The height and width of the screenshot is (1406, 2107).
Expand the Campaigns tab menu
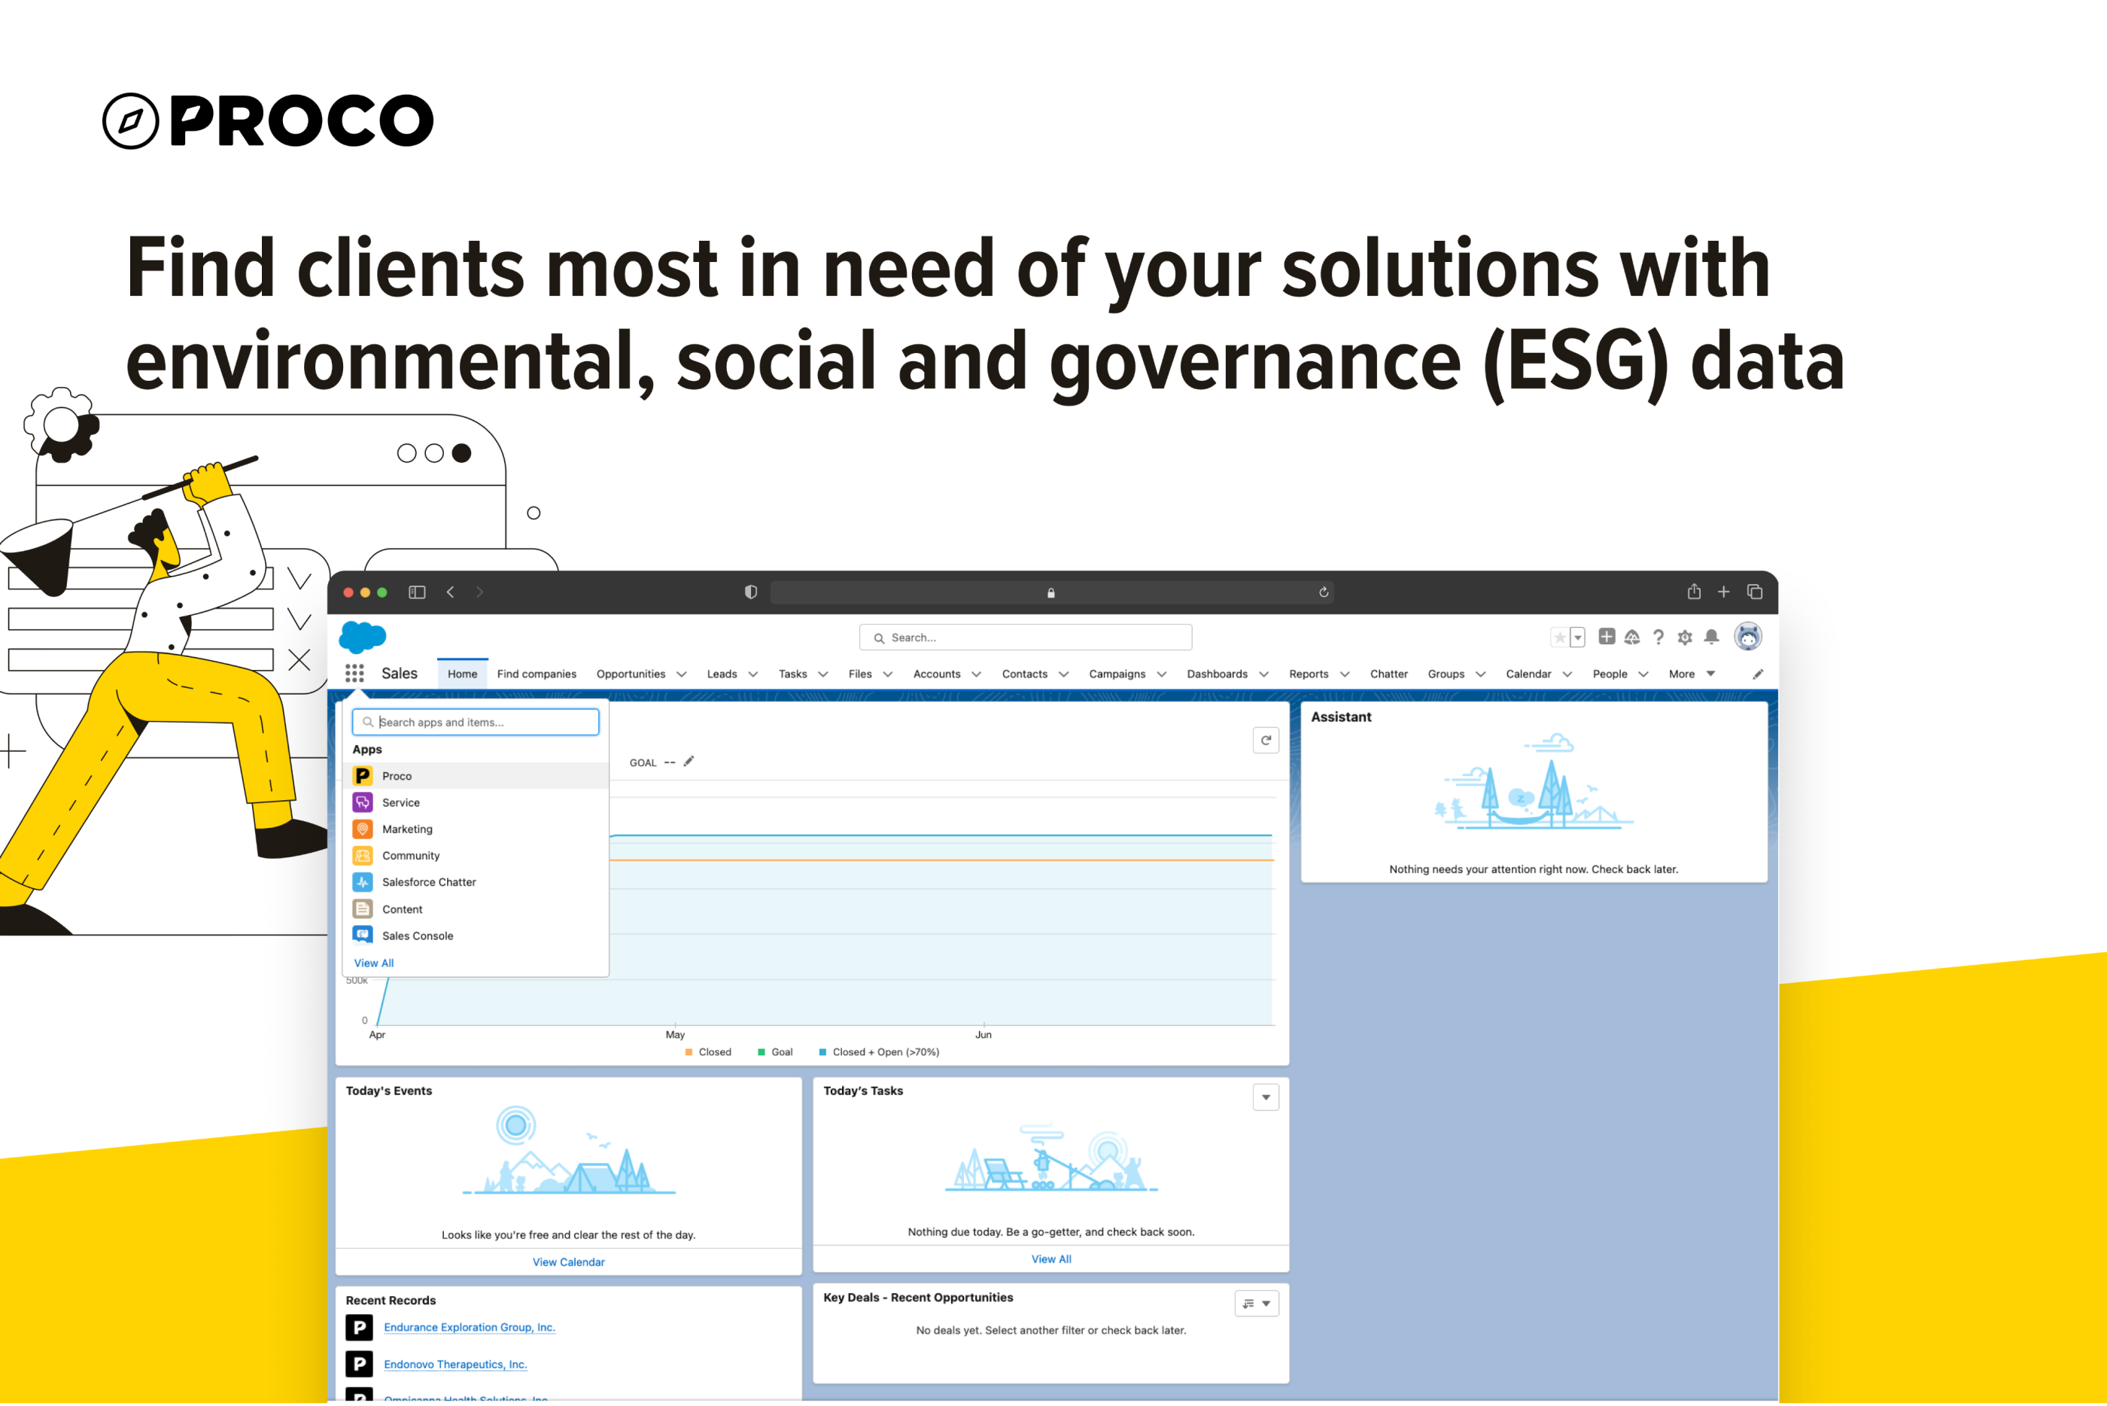point(1162,674)
